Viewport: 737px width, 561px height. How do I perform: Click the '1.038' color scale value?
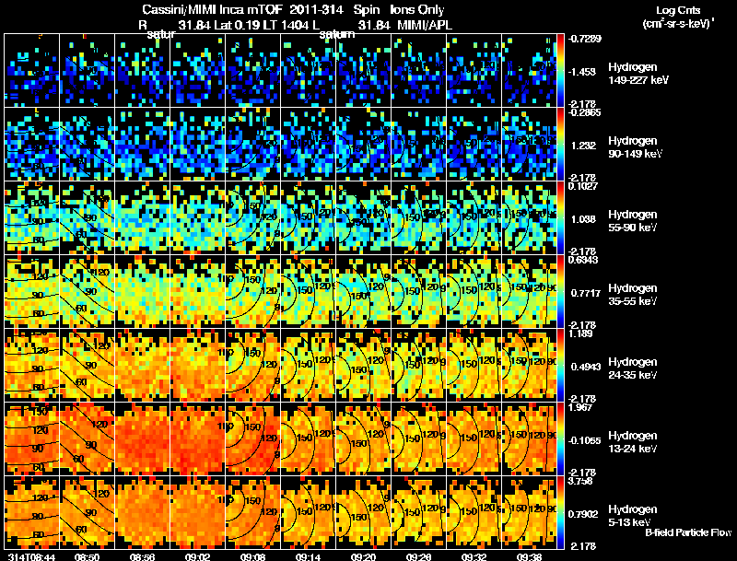(x=583, y=219)
